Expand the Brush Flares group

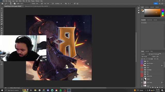point(144,70)
